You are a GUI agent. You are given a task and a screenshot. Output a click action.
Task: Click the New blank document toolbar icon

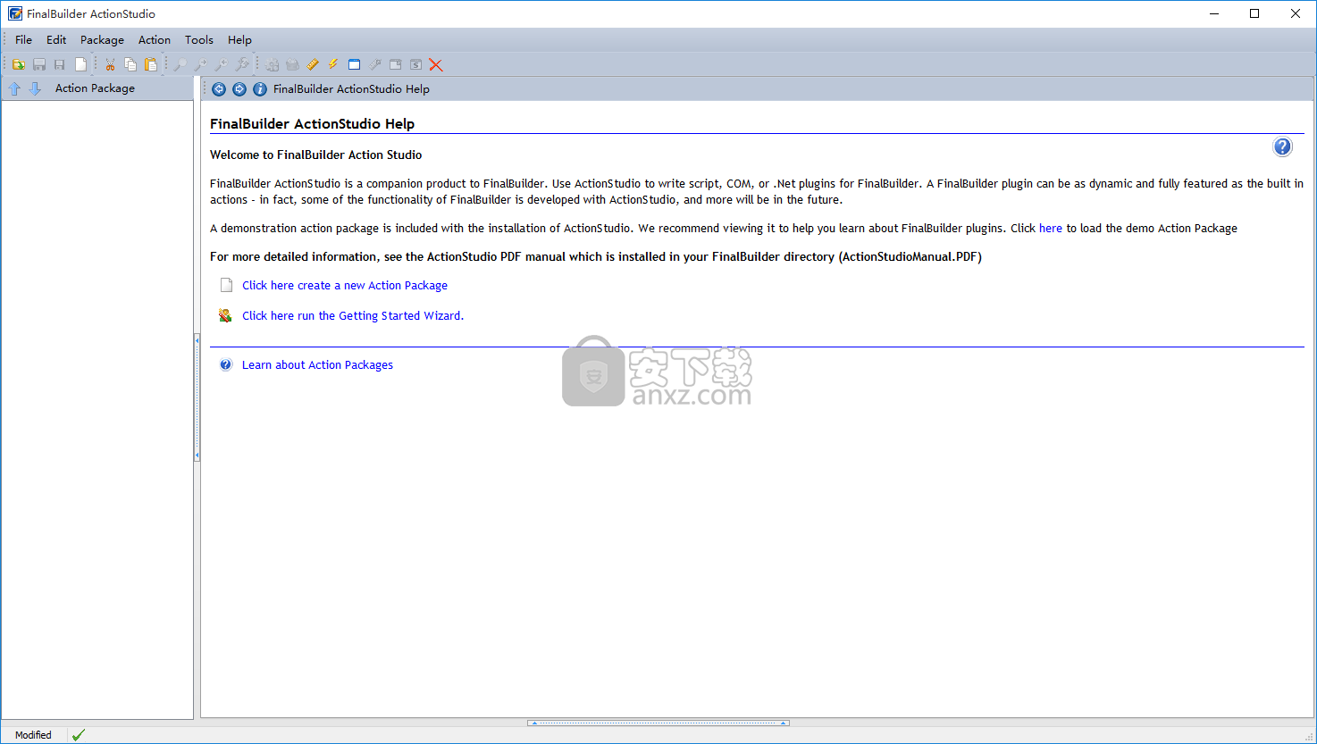(x=80, y=64)
